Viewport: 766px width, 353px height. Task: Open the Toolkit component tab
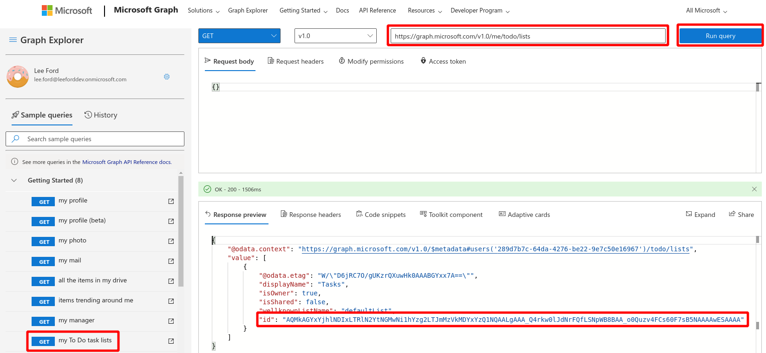click(452, 215)
